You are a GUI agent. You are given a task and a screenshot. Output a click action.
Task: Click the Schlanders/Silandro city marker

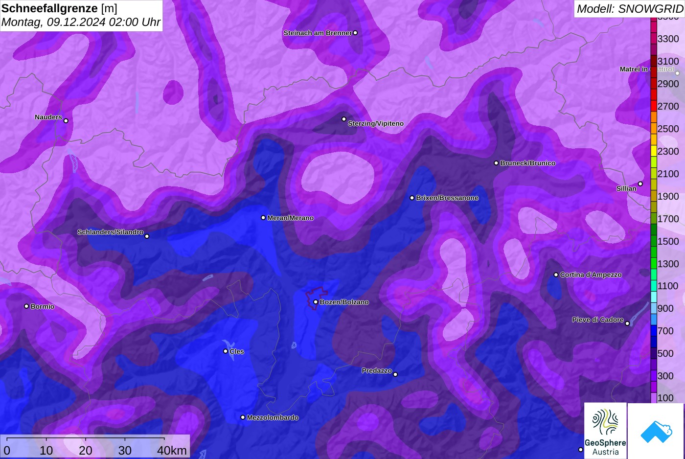click(x=147, y=236)
